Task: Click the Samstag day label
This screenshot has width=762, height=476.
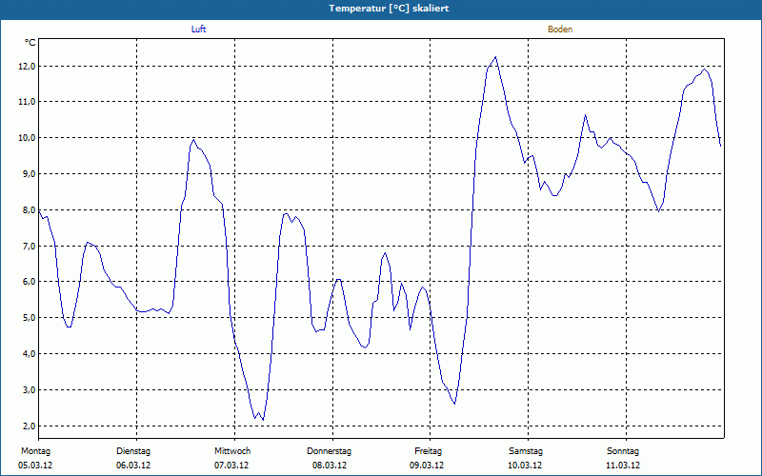Action: point(526,451)
